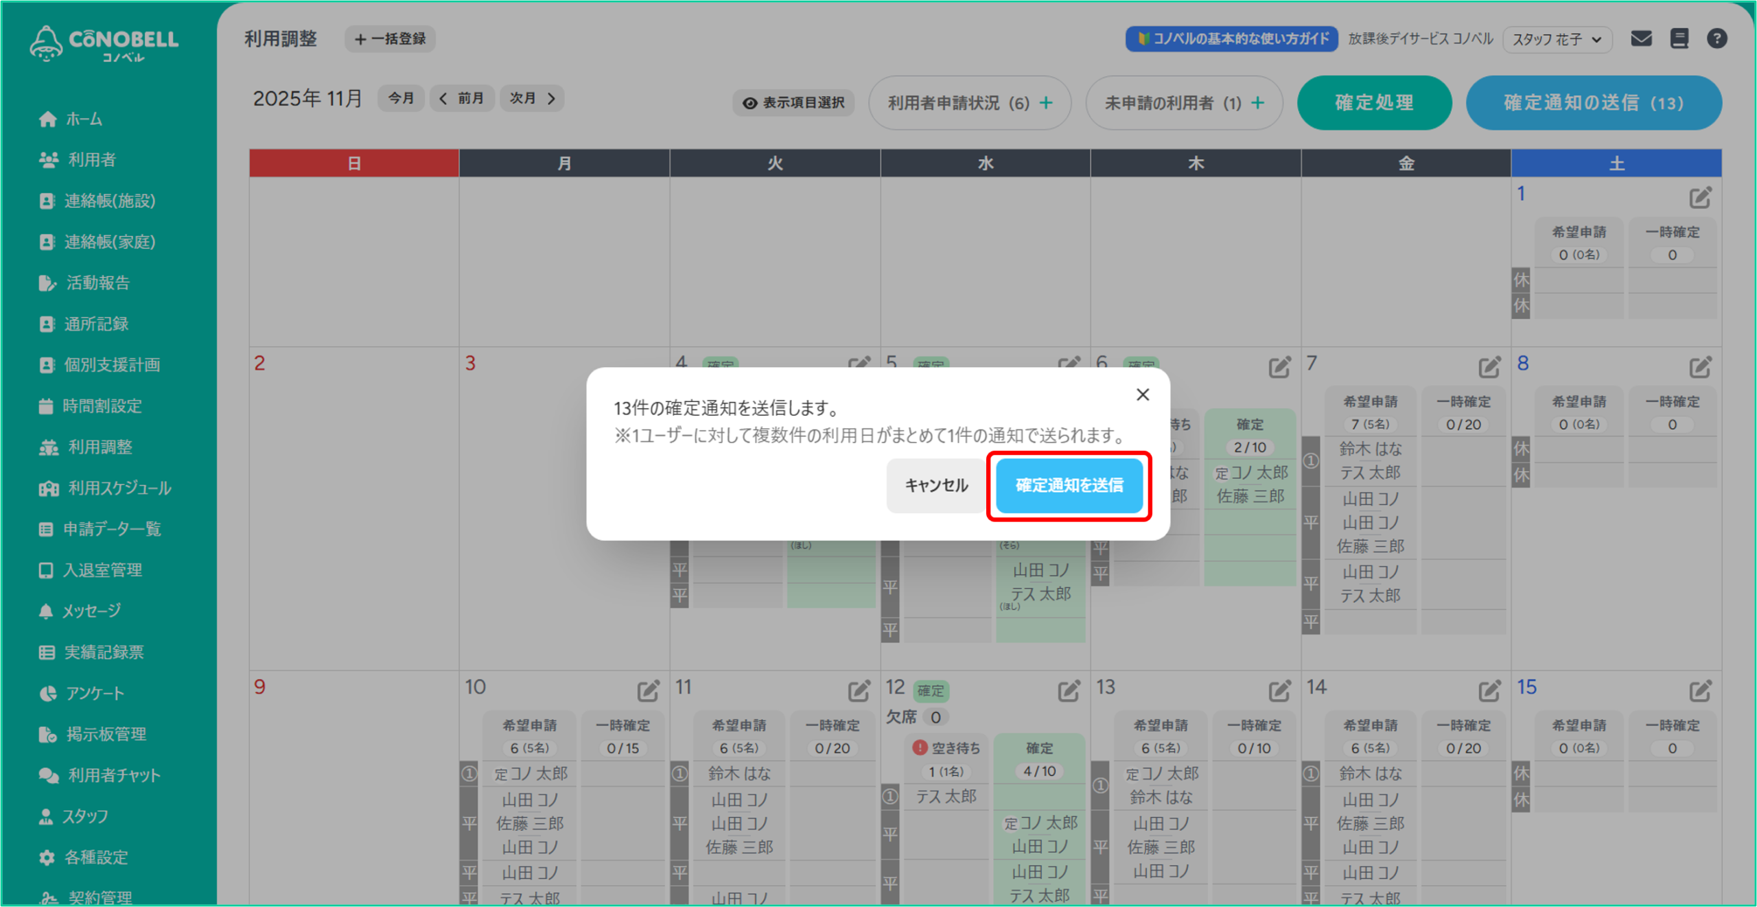The width and height of the screenshot is (1757, 907).
Task: Open コノベルの基本的な使い方ガイド link
Action: pyautogui.click(x=1231, y=38)
